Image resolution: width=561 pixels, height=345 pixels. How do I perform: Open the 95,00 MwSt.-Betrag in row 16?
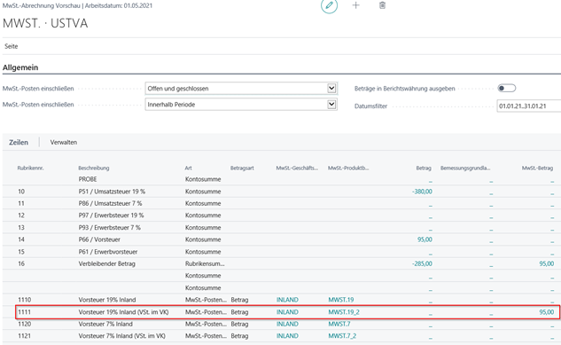point(546,263)
